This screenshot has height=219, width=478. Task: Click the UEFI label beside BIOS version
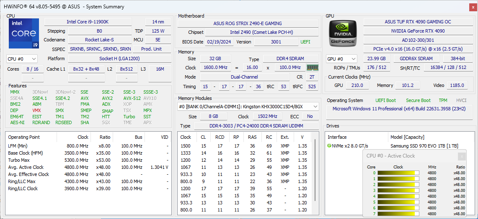(305, 42)
